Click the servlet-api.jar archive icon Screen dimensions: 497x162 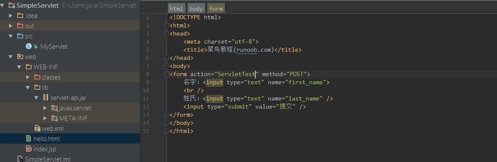click(45, 98)
